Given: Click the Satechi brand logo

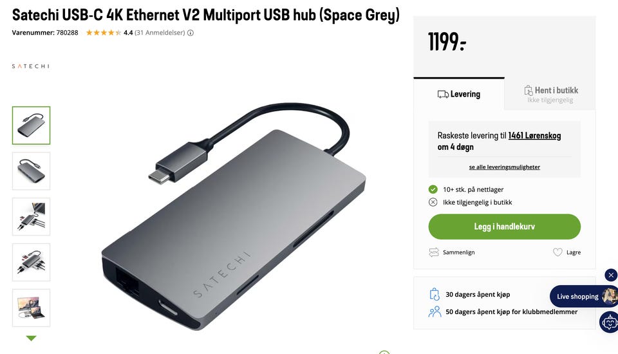Looking at the screenshot, I should tap(31, 66).
